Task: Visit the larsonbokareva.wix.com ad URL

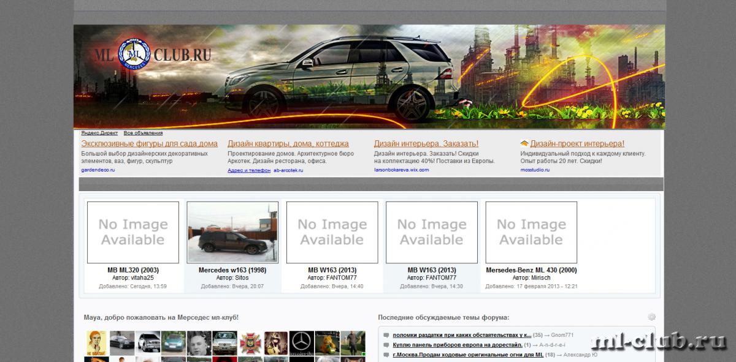Action: pyautogui.click(x=401, y=170)
